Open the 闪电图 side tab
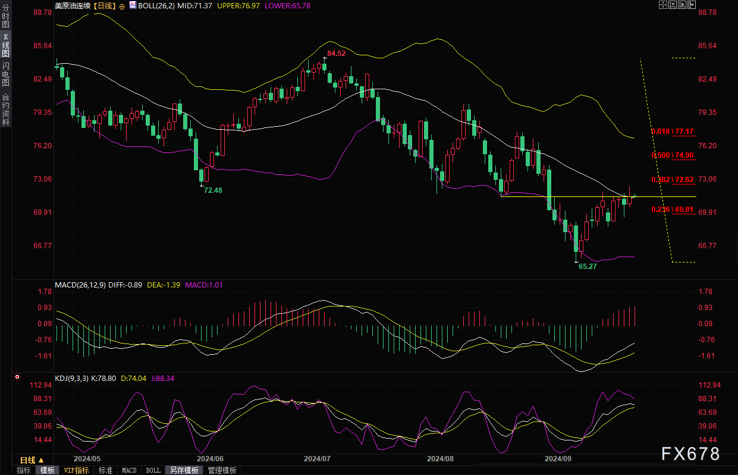The image size is (738, 475). click(x=5, y=74)
